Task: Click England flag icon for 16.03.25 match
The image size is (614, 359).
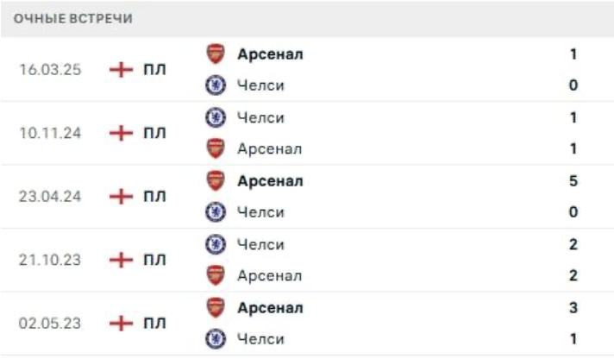Action: tap(122, 70)
